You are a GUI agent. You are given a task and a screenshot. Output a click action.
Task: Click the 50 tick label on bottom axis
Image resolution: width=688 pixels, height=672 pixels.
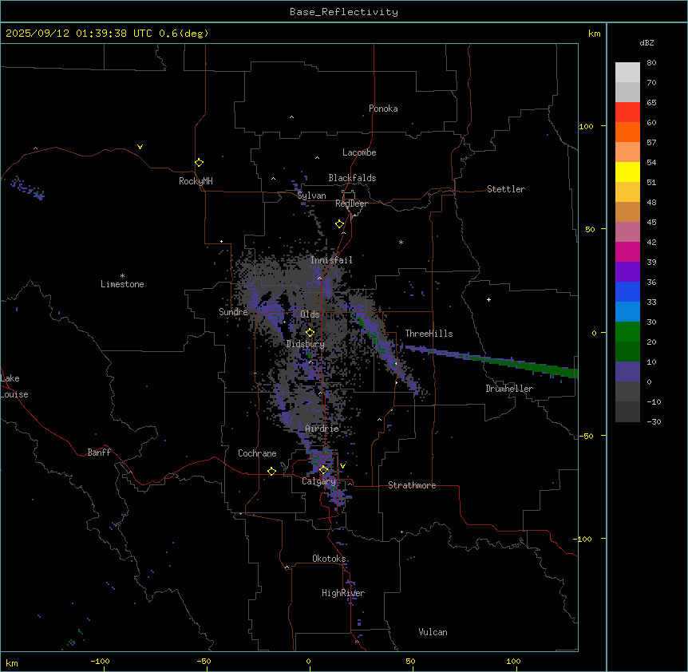tap(410, 661)
